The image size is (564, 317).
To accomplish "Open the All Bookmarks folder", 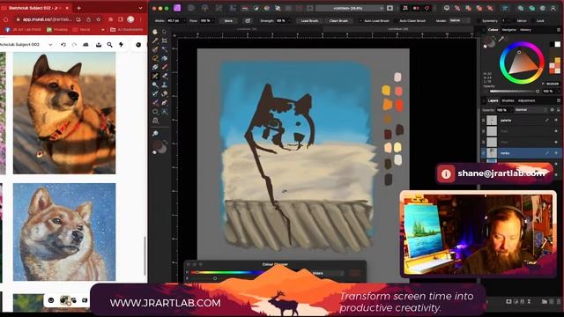I will pyautogui.click(x=127, y=30).
